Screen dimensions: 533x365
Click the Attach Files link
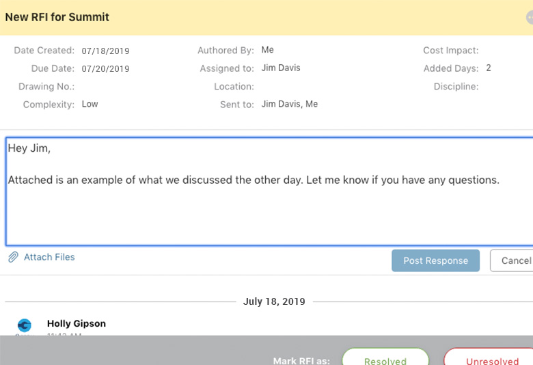coord(49,257)
